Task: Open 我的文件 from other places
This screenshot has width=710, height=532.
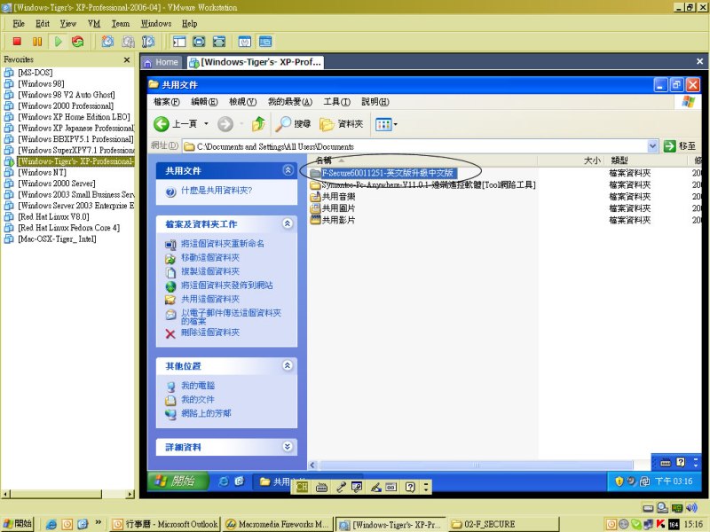Action: coord(198,400)
